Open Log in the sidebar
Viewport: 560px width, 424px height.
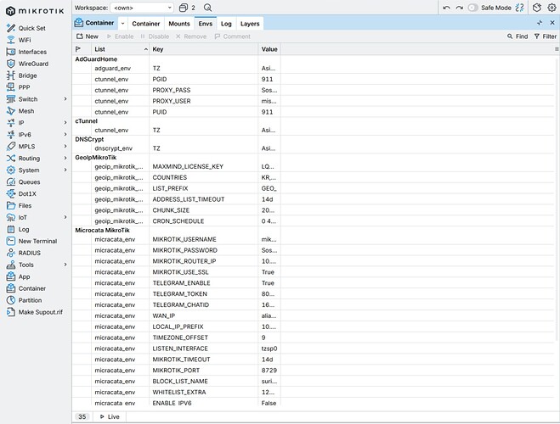[x=24, y=229]
